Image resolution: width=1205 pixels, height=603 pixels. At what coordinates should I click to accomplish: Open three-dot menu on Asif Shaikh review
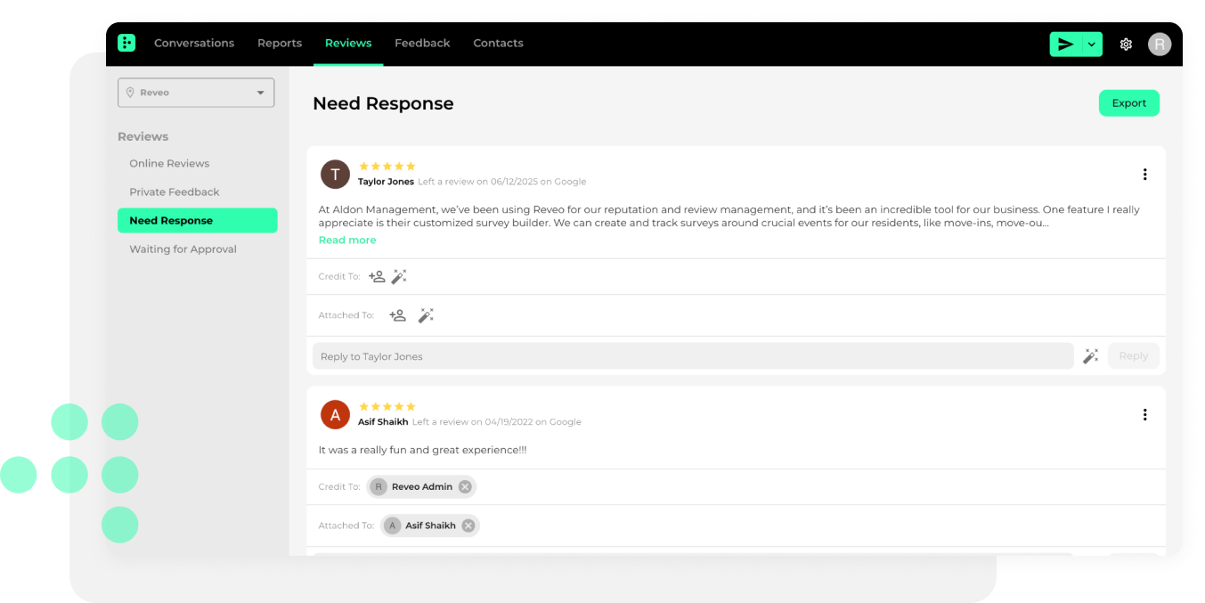click(1144, 415)
